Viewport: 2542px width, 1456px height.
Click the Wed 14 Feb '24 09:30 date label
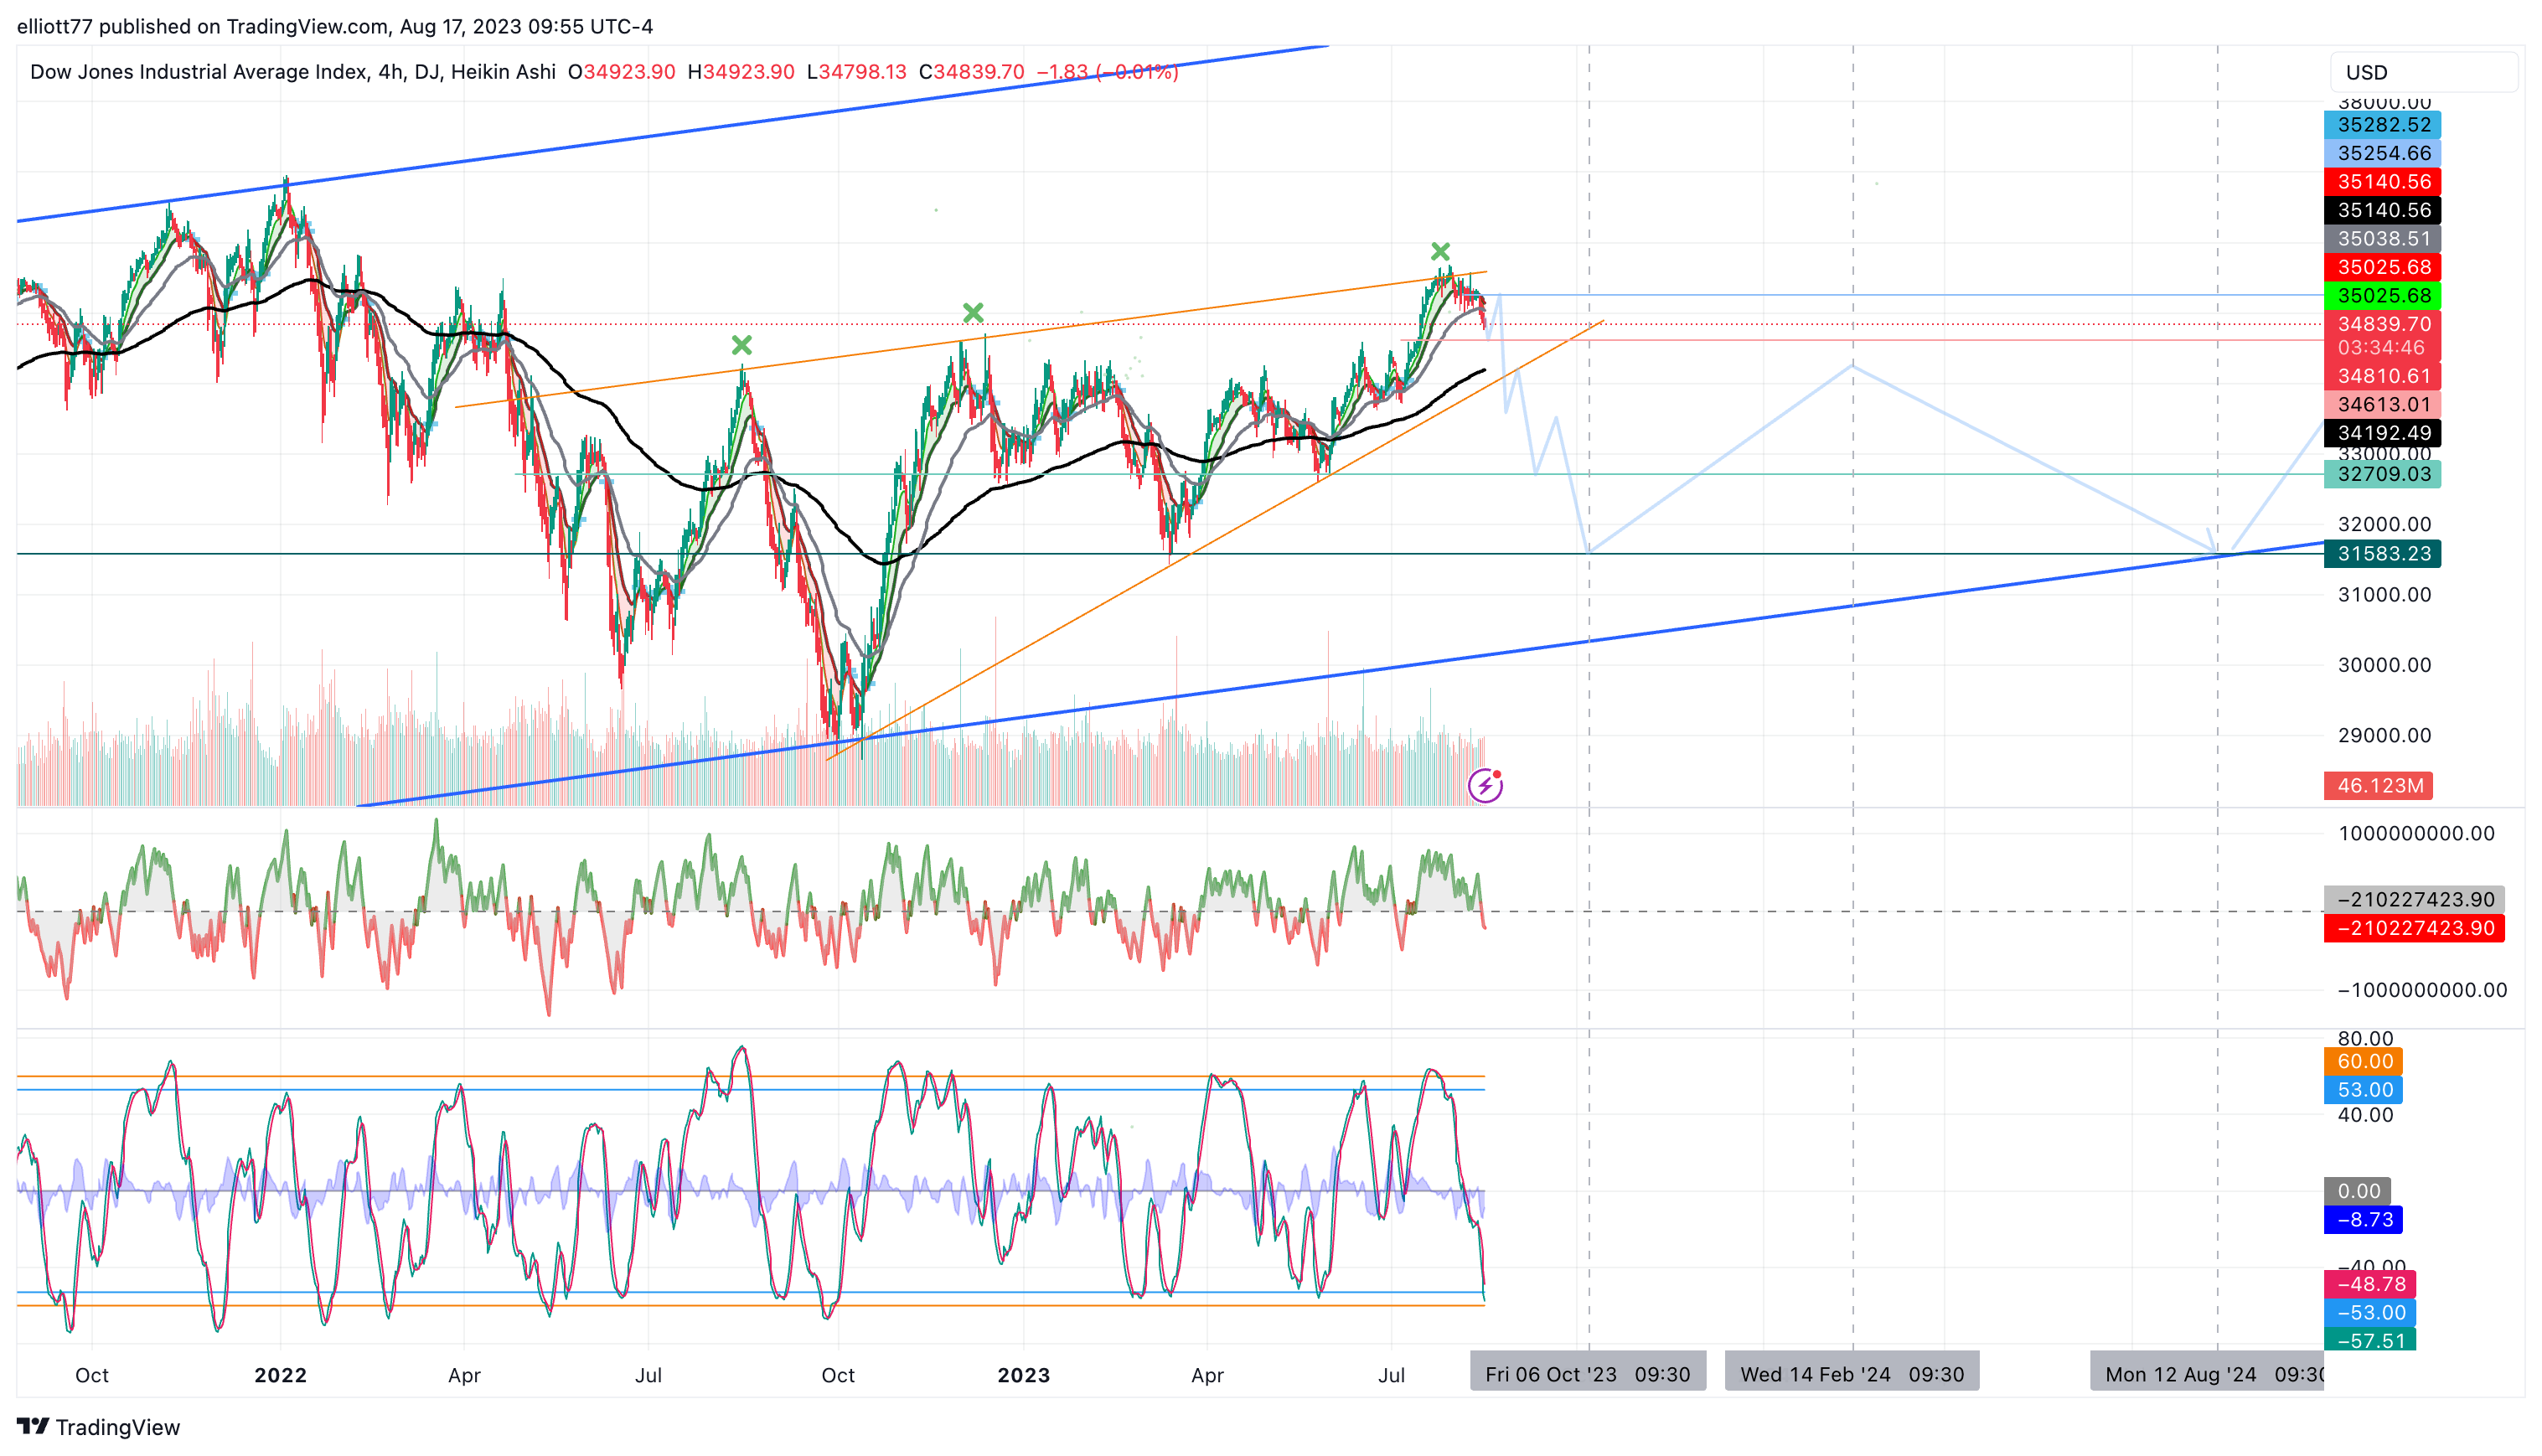tap(1852, 1374)
